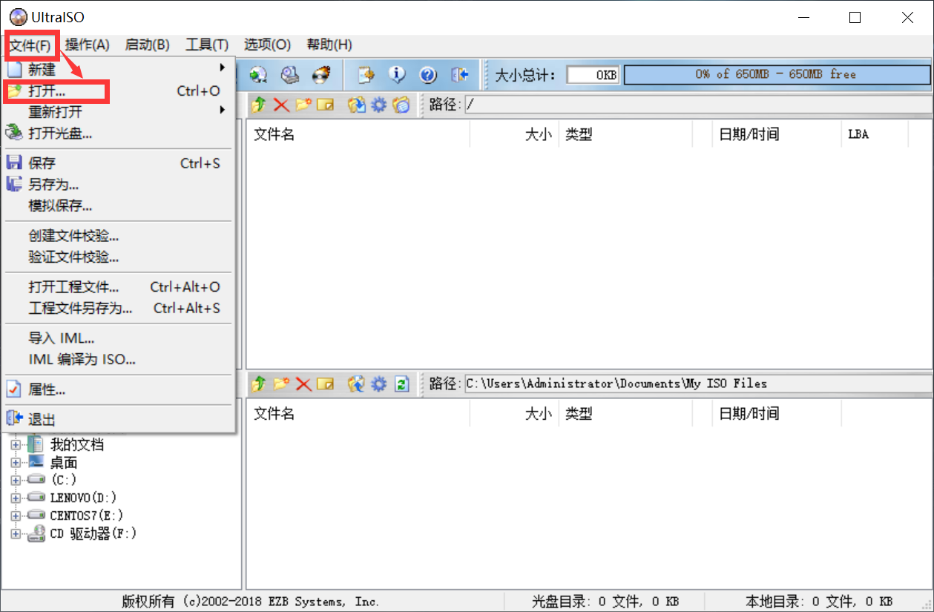This screenshot has width=934, height=612.
Task: Expand the CD 驱动器(F:) node
Action: pos(16,533)
